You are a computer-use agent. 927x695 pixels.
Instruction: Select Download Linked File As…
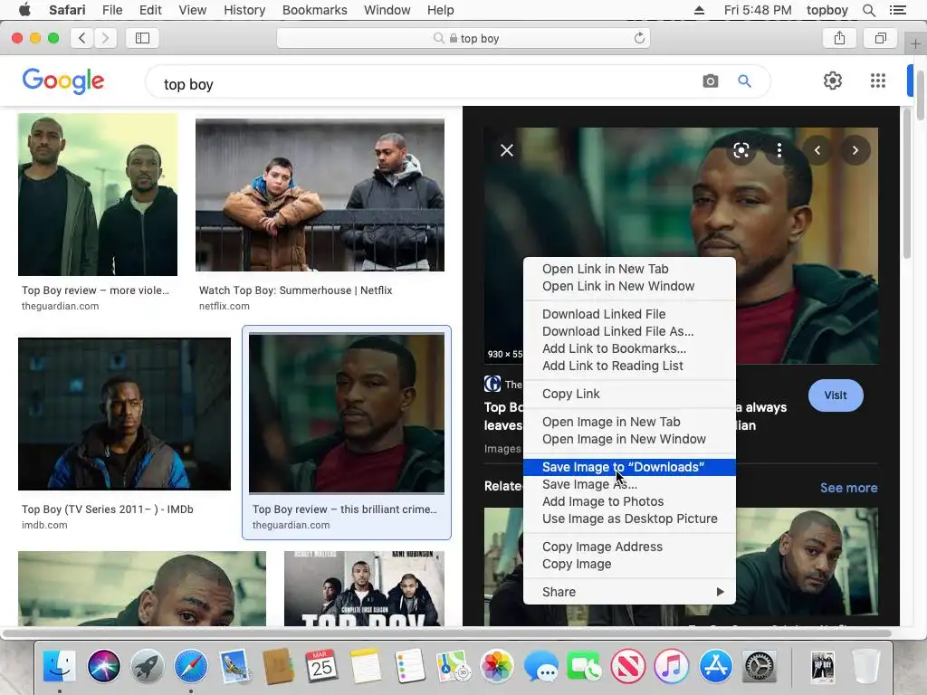630,331
